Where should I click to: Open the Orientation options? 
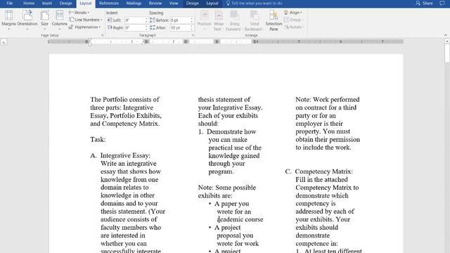point(27,20)
